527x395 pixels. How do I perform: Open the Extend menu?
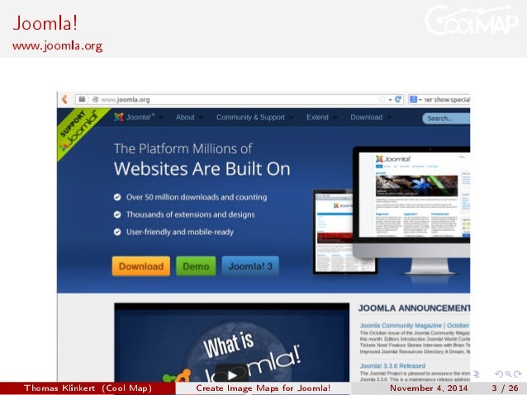tap(317, 117)
